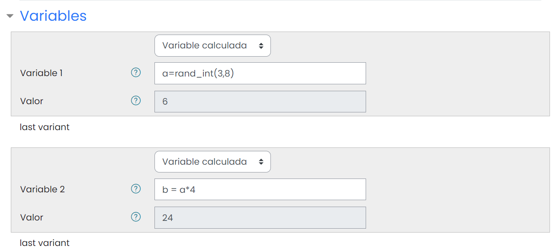Click up-down arrows in Variable 1's type selector
This screenshot has height=249, width=553.
pyautogui.click(x=261, y=46)
